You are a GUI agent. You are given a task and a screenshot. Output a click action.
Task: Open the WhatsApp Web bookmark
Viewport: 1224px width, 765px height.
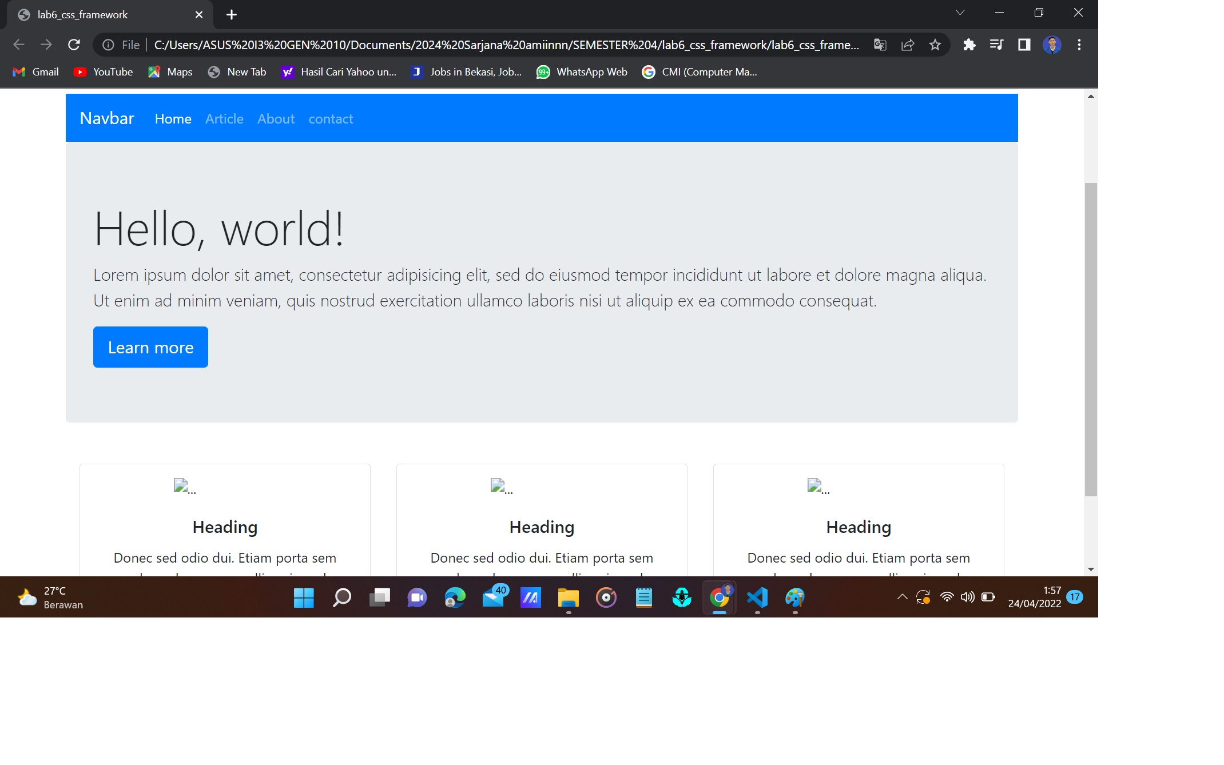[582, 72]
